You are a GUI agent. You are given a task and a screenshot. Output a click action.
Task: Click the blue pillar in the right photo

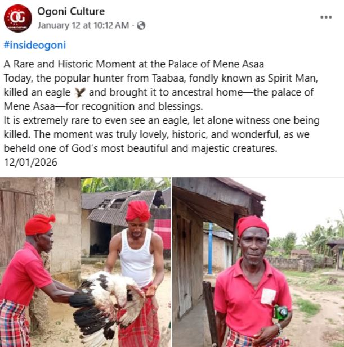210,248
